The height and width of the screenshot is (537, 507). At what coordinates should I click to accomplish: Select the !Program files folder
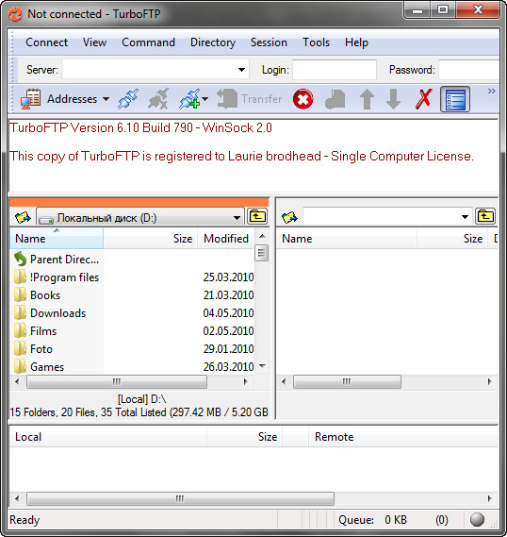point(57,277)
